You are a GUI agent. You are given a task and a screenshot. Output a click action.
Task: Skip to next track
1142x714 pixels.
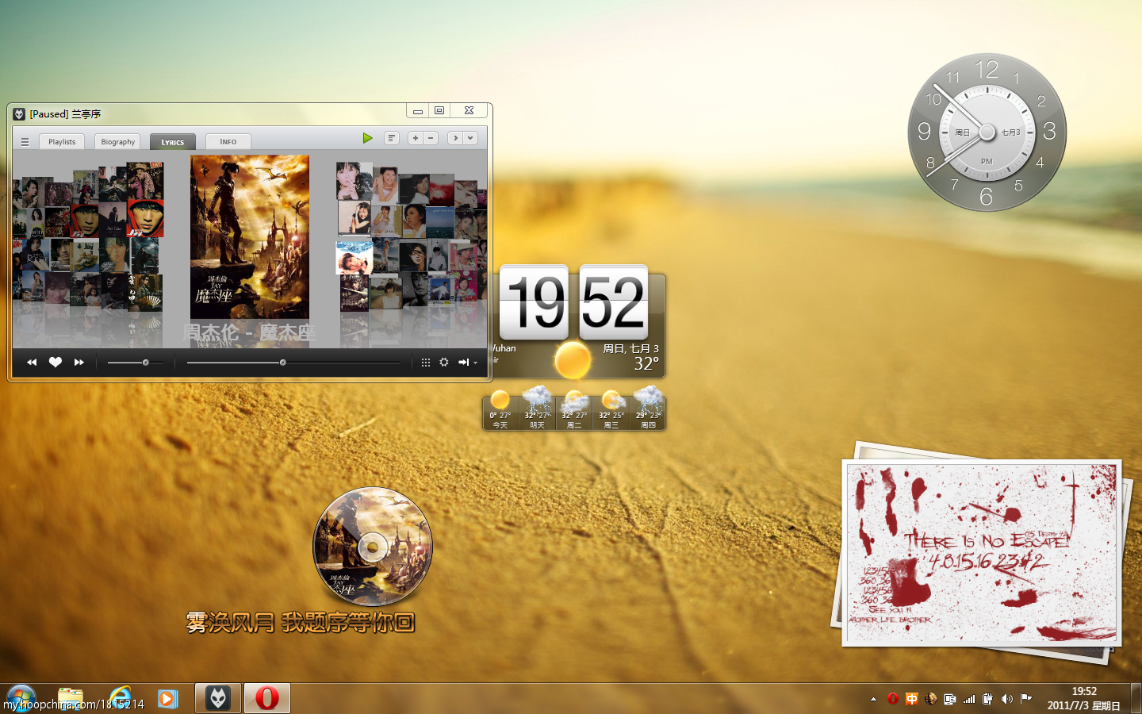79,363
